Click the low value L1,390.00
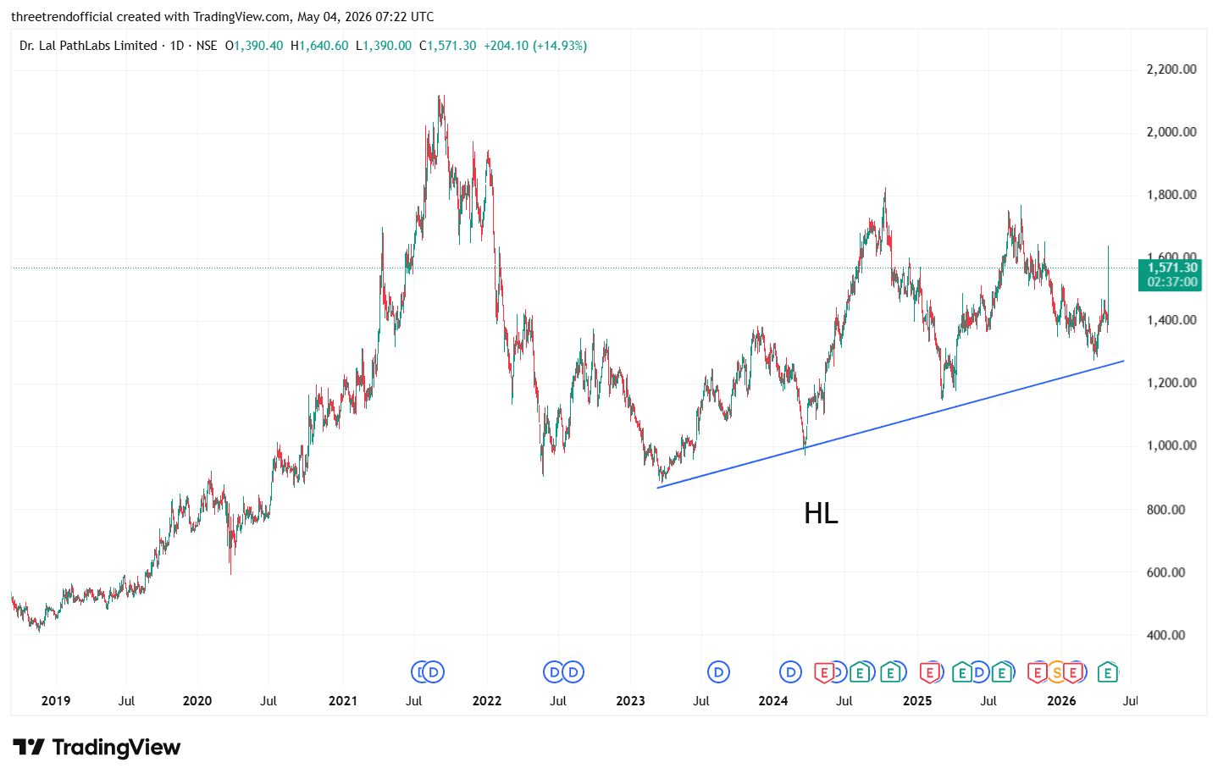Viewport: 1218px width, 779px height. coord(384,46)
